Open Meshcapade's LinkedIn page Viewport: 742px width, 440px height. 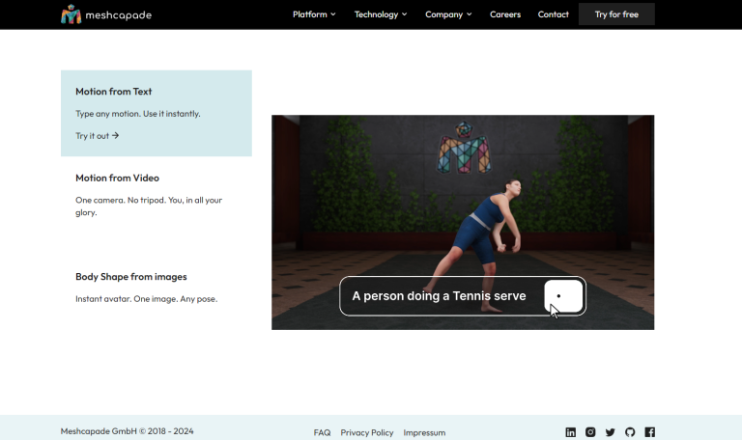click(x=571, y=432)
